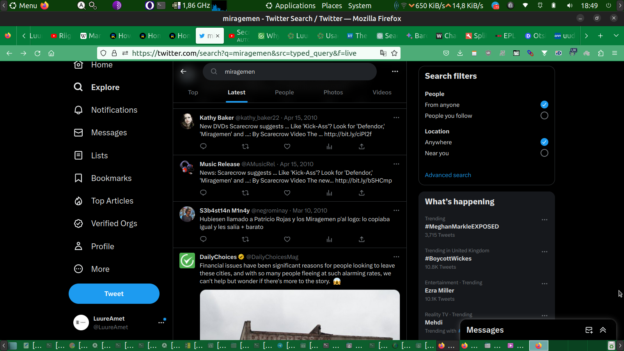Open Bookmarks in the sidebar

click(x=111, y=178)
